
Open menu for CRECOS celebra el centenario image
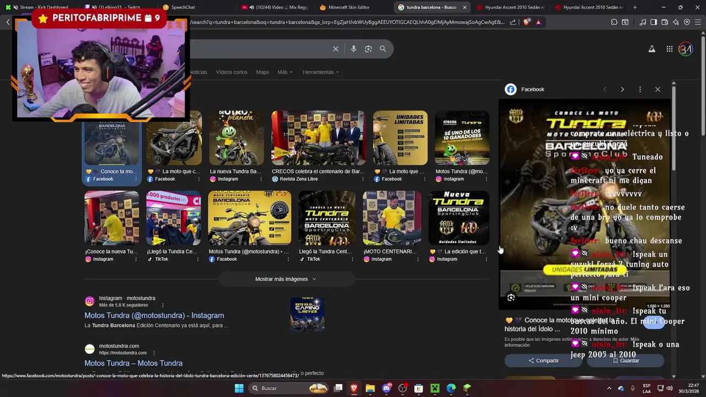(362, 179)
